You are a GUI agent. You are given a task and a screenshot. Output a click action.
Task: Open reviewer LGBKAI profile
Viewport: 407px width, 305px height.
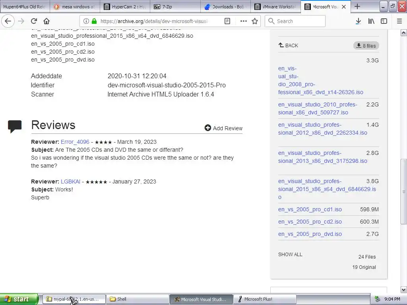pyautogui.click(x=71, y=181)
